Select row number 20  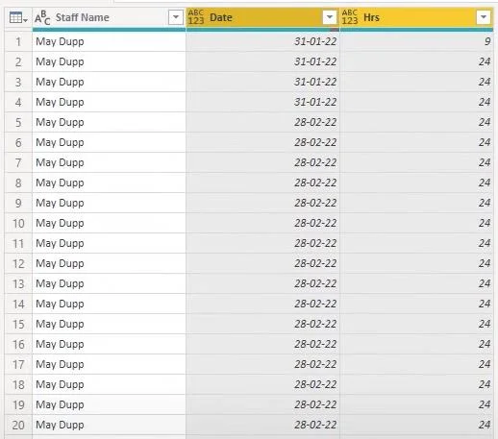(x=18, y=425)
